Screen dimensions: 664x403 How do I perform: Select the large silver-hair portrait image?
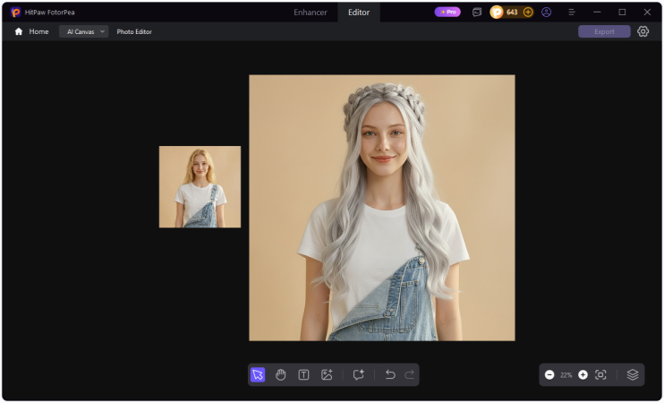[382, 208]
